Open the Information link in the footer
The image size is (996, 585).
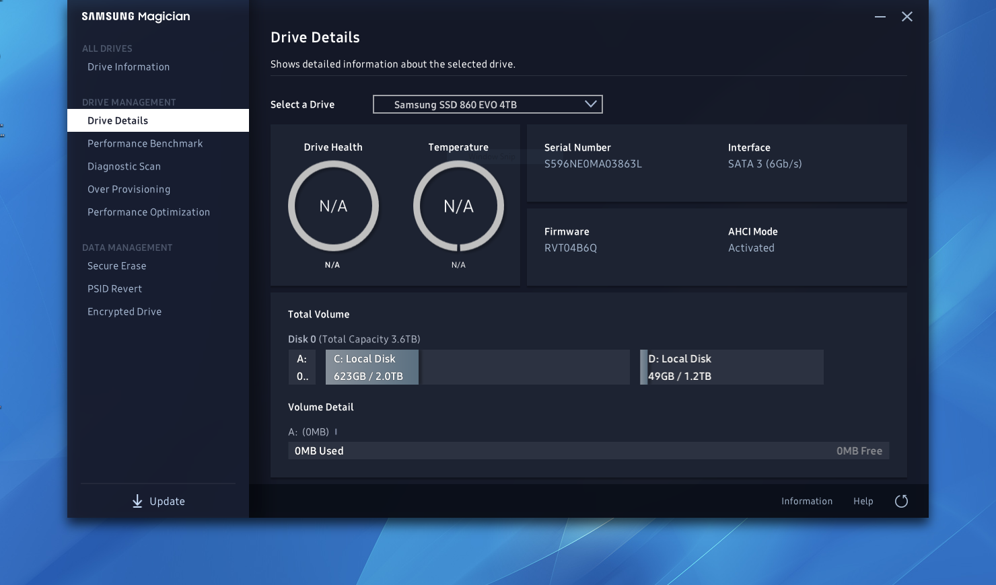(x=807, y=501)
